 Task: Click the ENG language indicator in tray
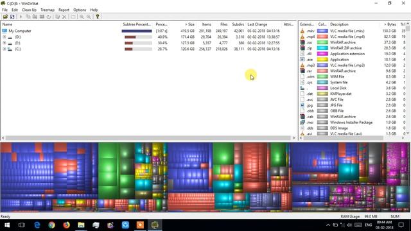tap(368, 225)
